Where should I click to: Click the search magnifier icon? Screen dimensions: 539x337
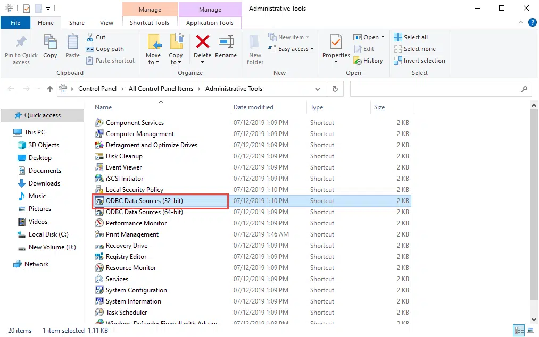pos(524,89)
